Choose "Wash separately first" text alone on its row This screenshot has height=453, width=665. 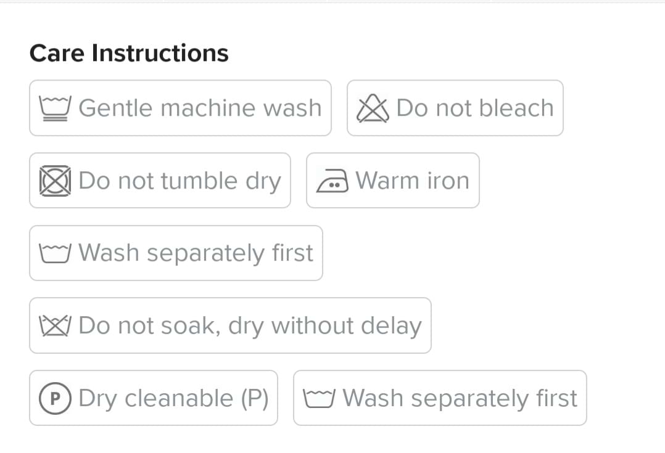[196, 253]
